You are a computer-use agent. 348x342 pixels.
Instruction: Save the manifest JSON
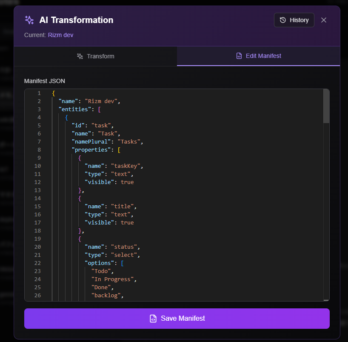(x=177, y=319)
